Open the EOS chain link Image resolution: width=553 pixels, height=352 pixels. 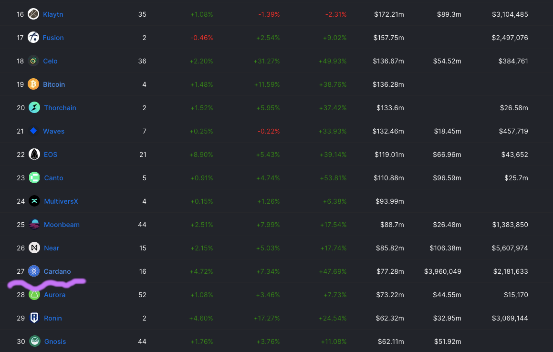pyautogui.click(x=51, y=155)
